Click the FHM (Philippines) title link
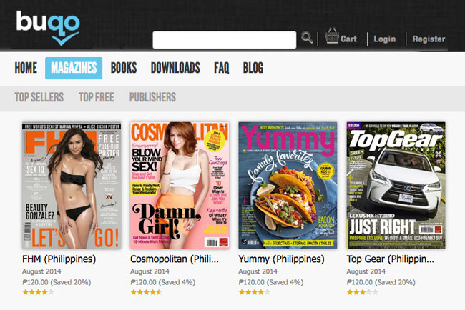 [59, 259]
